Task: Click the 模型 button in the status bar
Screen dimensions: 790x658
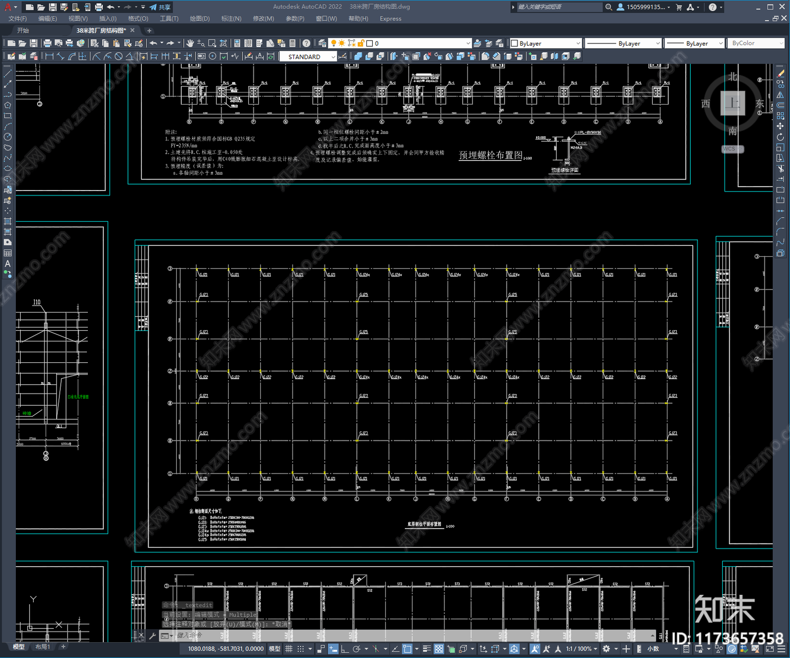Action: click(275, 649)
